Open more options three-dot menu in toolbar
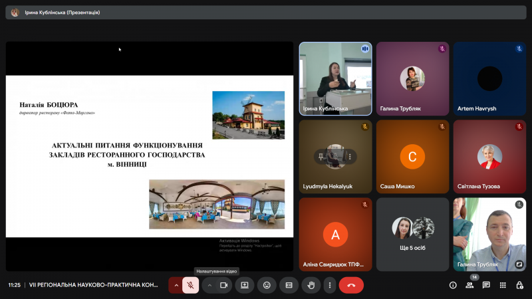The height and width of the screenshot is (299, 532). click(x=330, y=285)
